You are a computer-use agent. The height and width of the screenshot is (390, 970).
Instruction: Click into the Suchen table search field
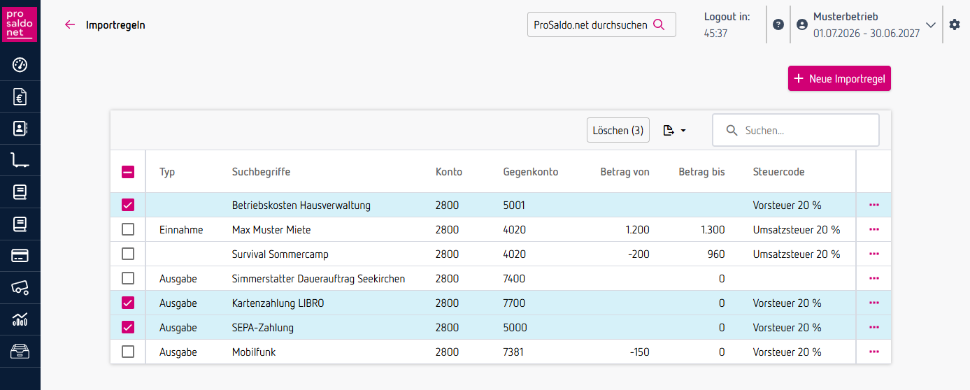tap(804, 130)
